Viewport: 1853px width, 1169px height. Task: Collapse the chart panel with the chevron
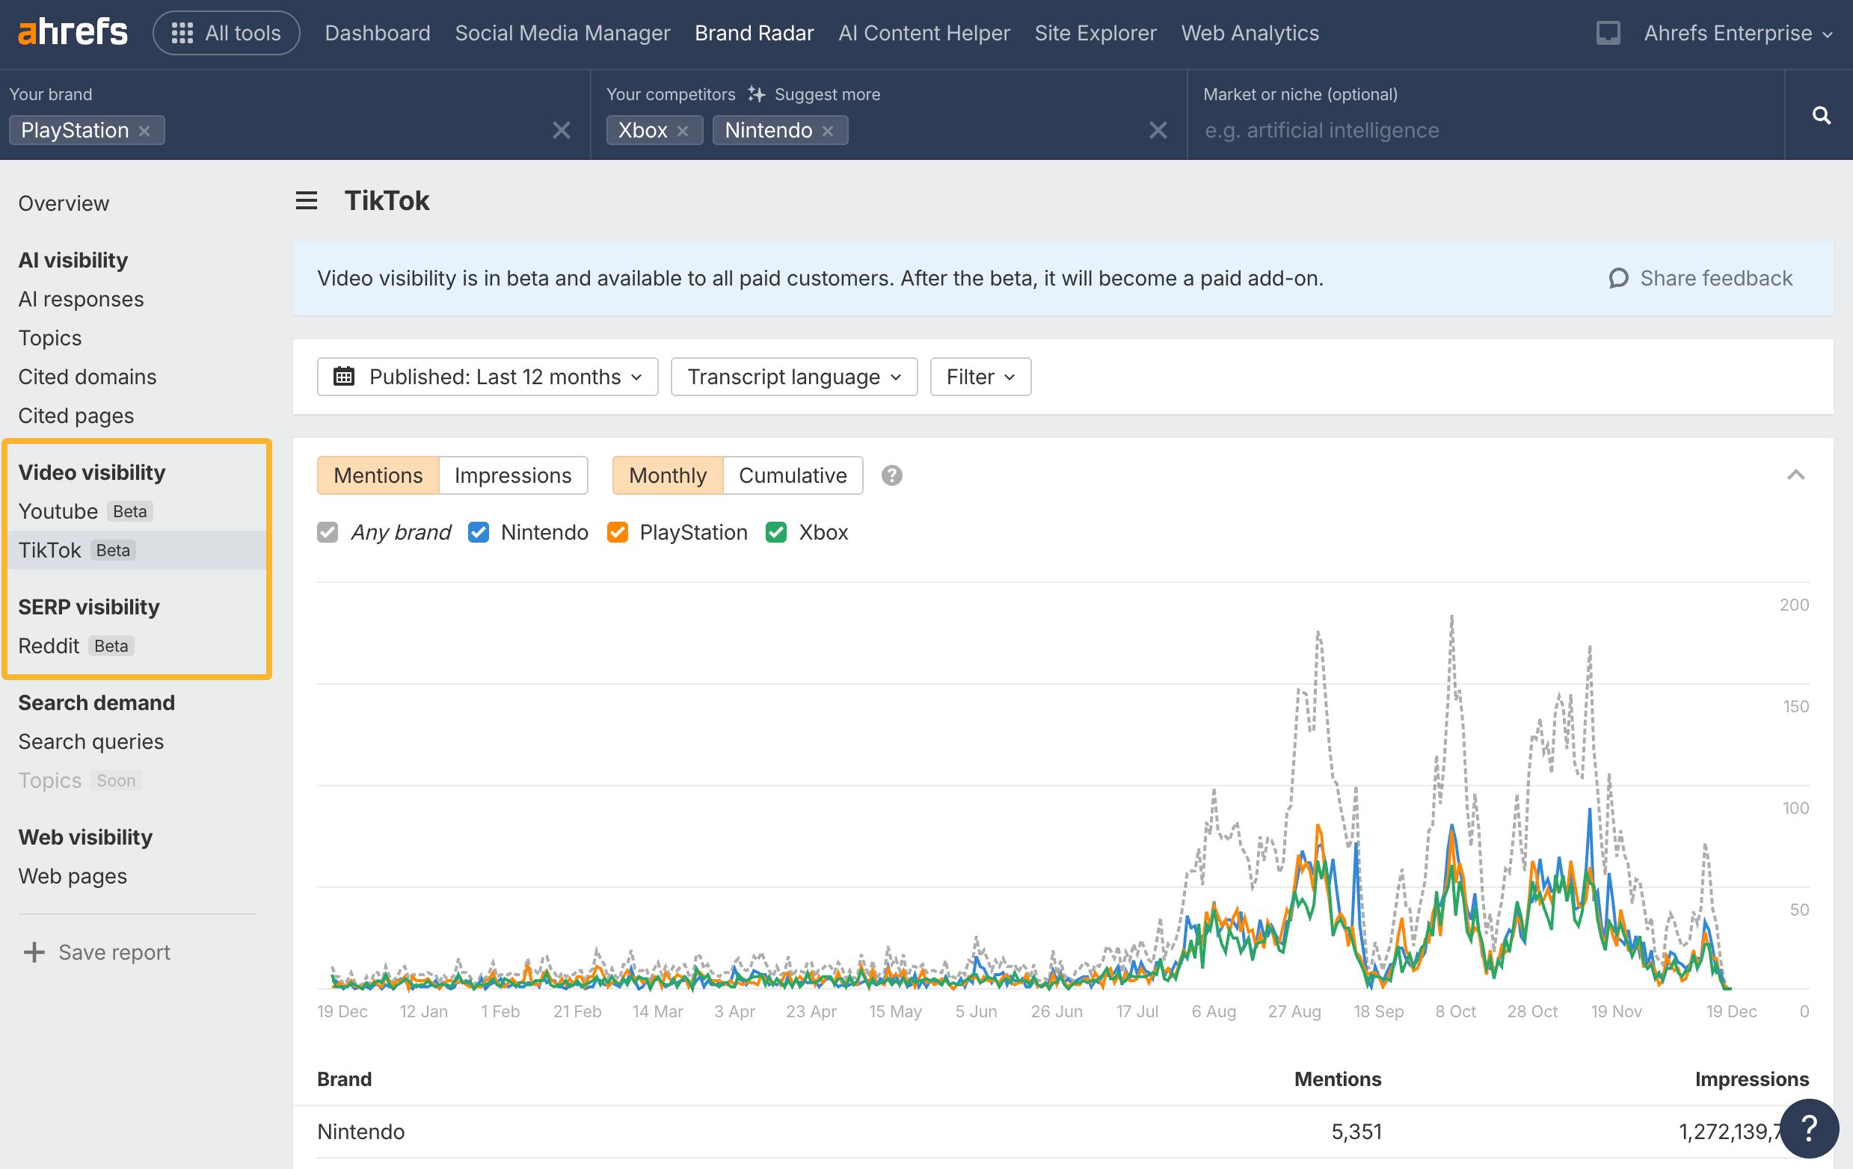(x=1795, y=475)
